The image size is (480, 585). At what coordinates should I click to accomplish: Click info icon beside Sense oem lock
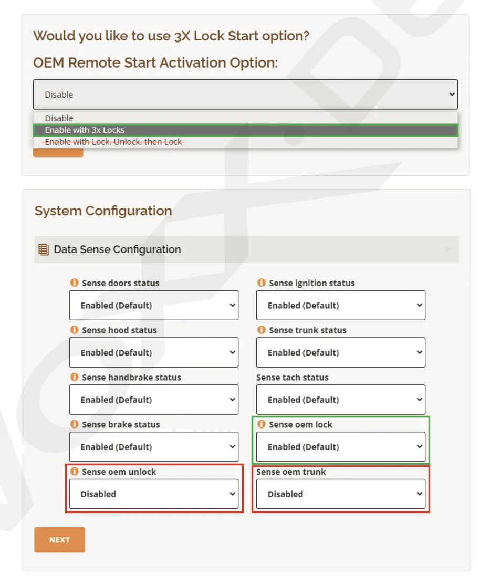tap(262, 425)
